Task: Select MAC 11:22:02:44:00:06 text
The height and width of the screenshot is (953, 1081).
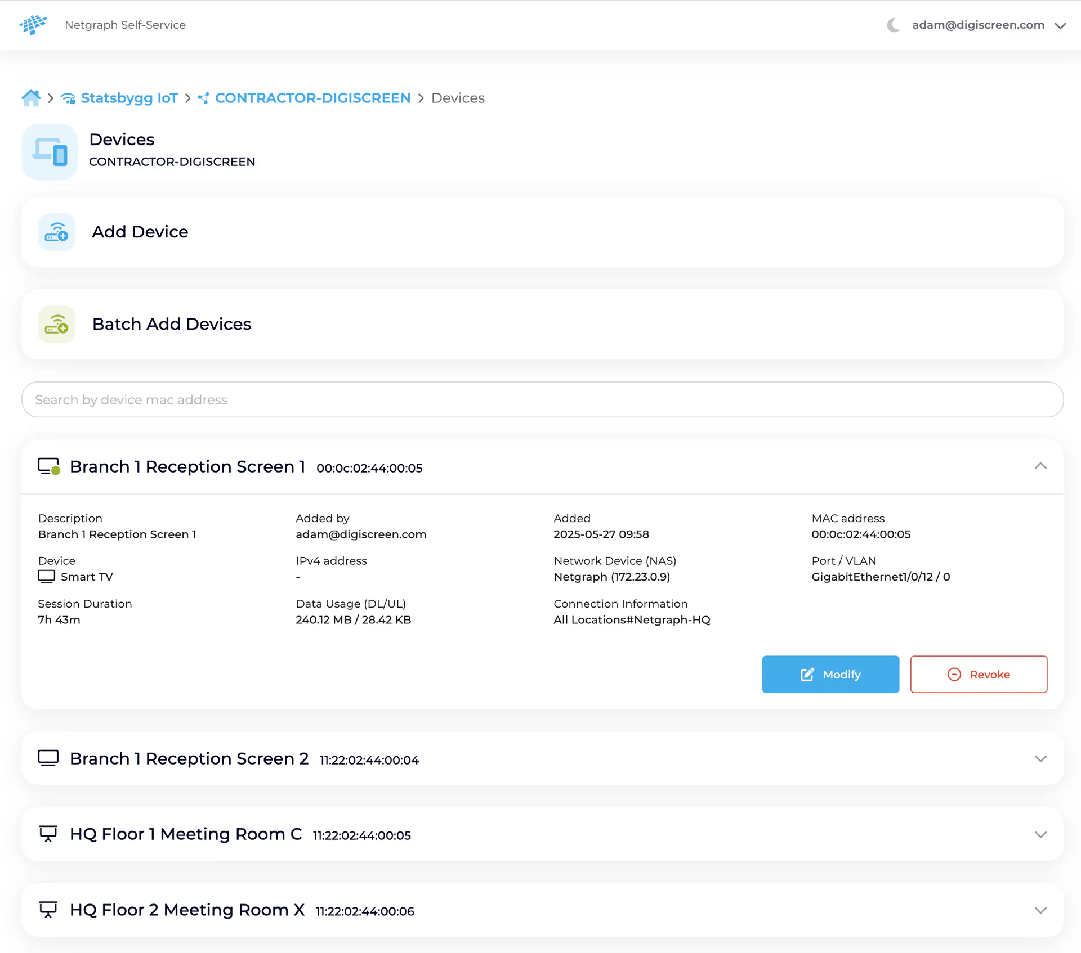Action: pos(365,911)
